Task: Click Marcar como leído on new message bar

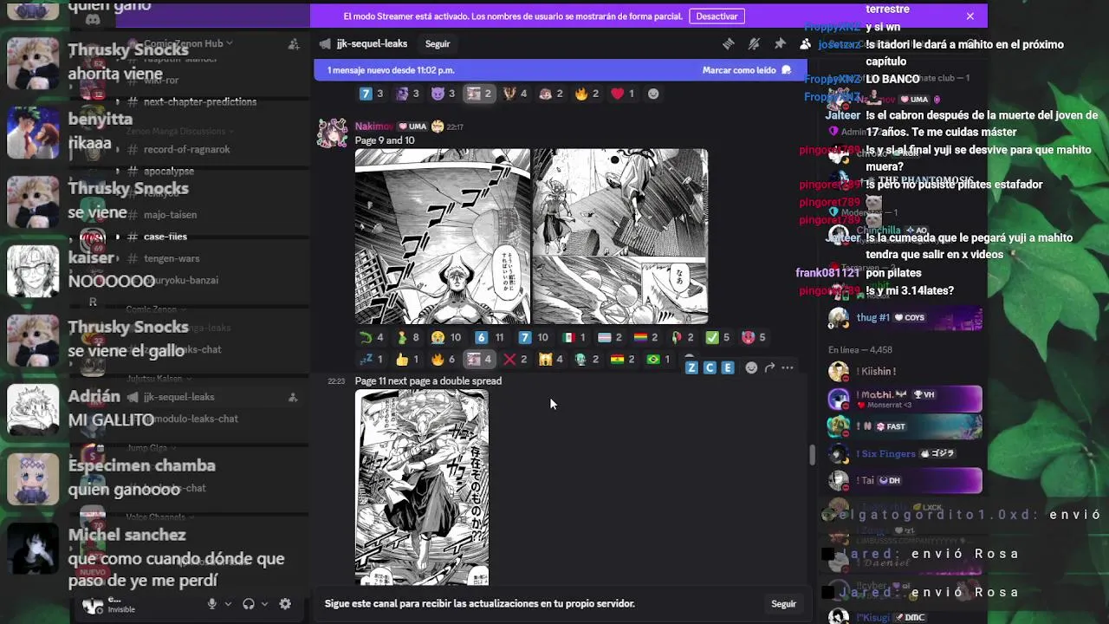Action: (747, 70)
